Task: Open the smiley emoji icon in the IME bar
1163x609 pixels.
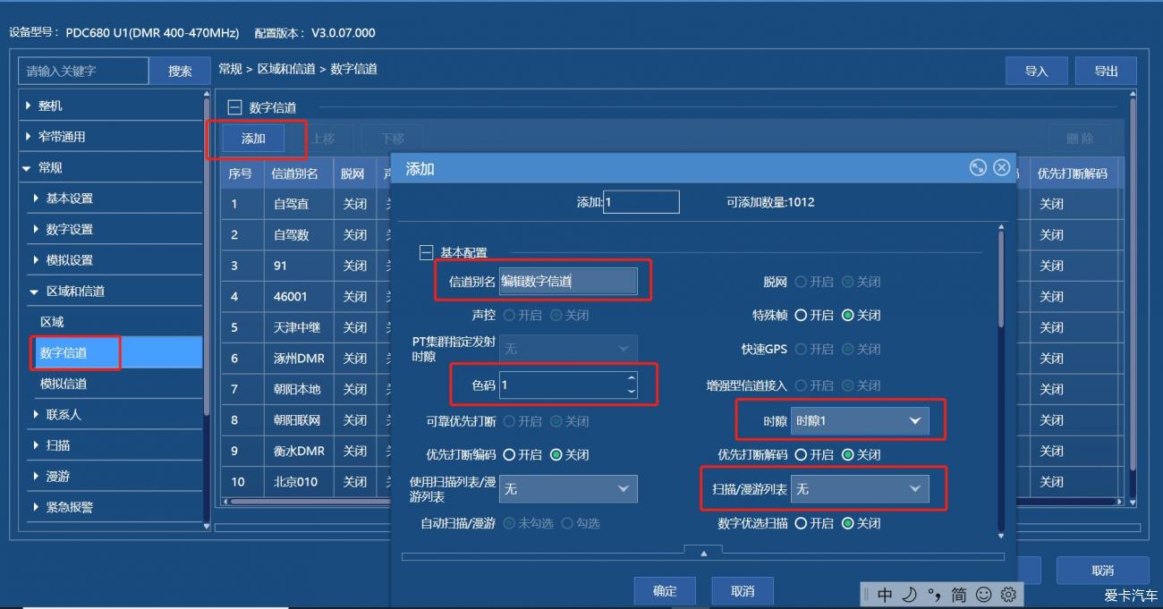Action: tap(983, 595)
